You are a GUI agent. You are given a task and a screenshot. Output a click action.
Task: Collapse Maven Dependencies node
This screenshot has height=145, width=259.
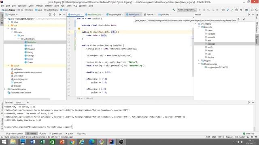[x=199, y=64]
